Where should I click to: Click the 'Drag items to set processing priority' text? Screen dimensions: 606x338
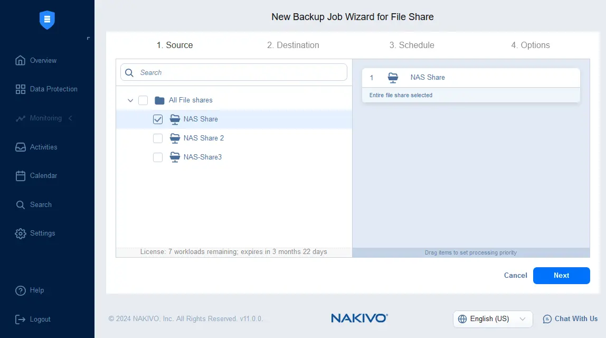click(470, 252)
